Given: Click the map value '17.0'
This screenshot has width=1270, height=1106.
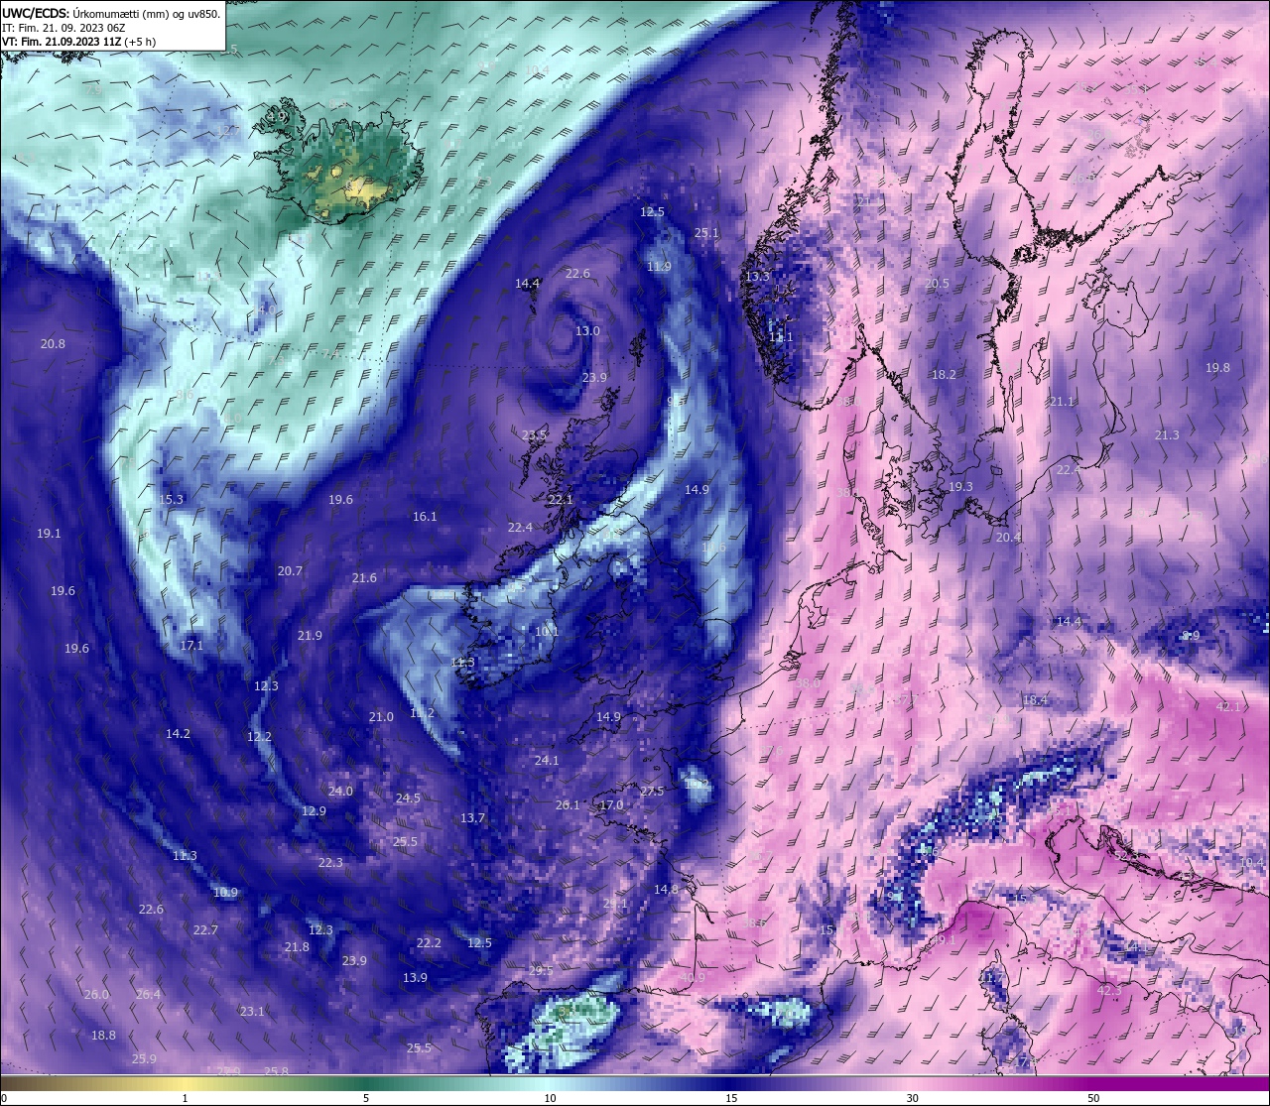Looking at the screenshot, I should 611,805.
